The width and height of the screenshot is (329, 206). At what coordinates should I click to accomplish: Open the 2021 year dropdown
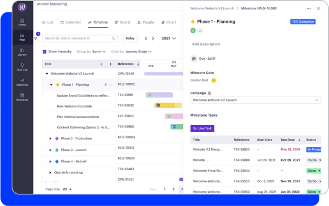point(169,38)
